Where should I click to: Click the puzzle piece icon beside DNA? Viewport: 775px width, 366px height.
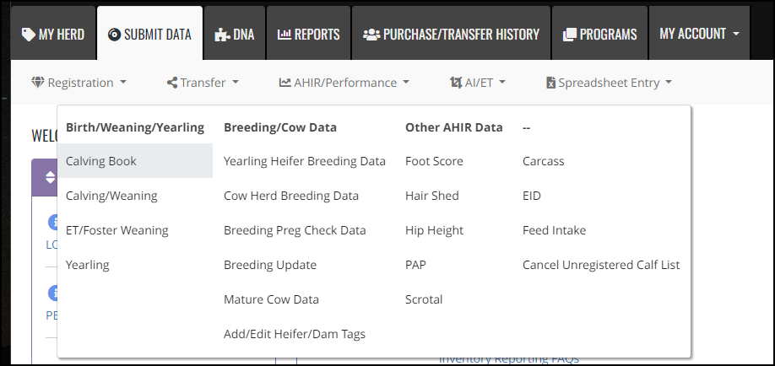221,34
